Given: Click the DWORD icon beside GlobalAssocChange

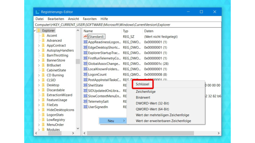Looking at the screenshot, I should [x=85, y=64].
